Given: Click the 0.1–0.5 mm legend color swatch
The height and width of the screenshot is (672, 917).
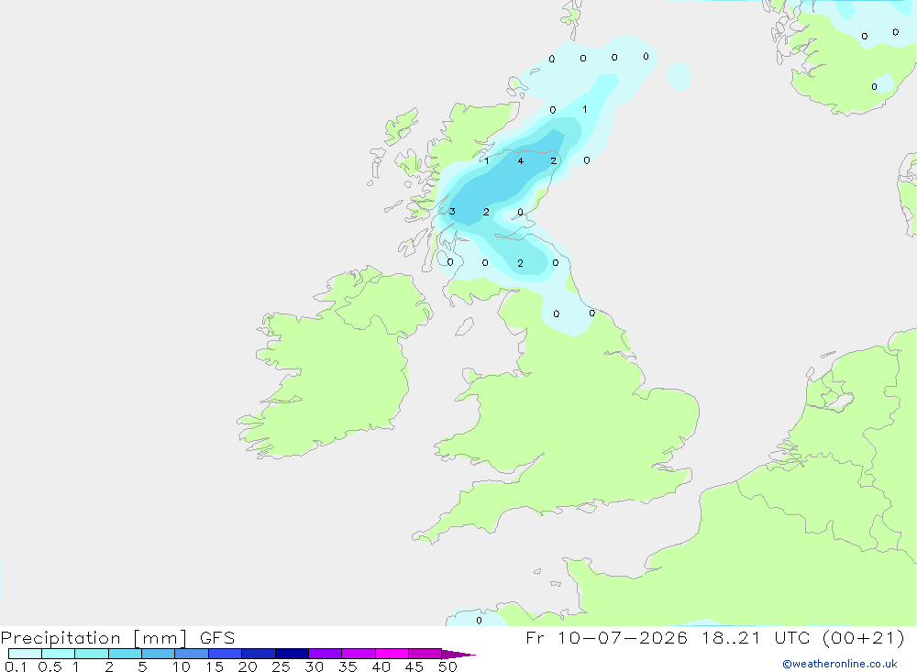Looking at the screenshot, I should (x=25, y=654).
